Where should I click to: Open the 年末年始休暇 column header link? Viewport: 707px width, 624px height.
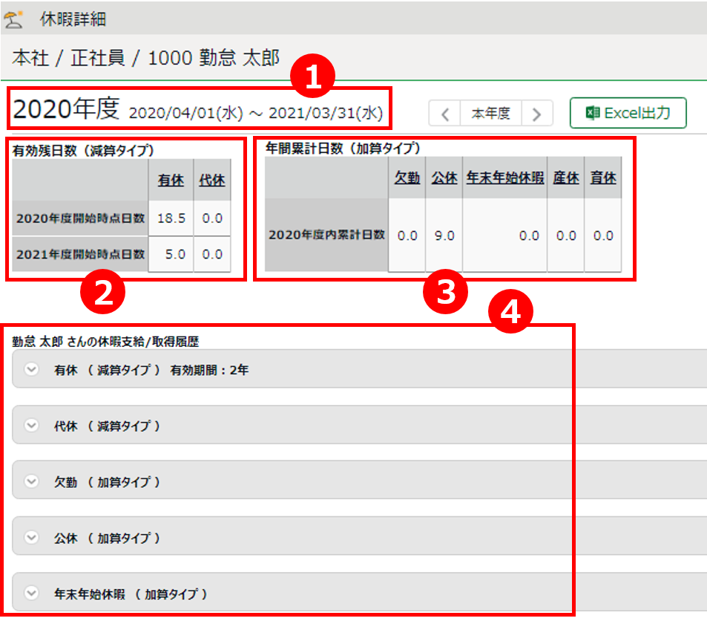pos(504,178)
